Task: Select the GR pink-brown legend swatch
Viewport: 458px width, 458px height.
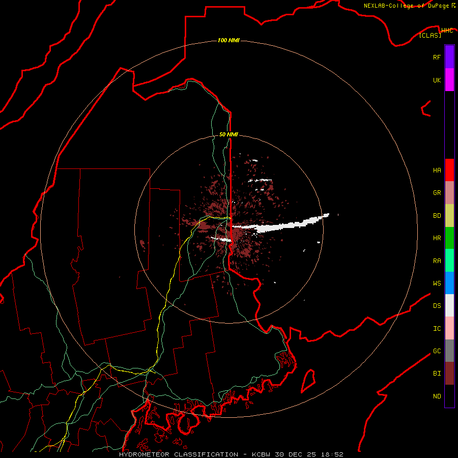Action: pyautogui.click(x=449, y=193)
